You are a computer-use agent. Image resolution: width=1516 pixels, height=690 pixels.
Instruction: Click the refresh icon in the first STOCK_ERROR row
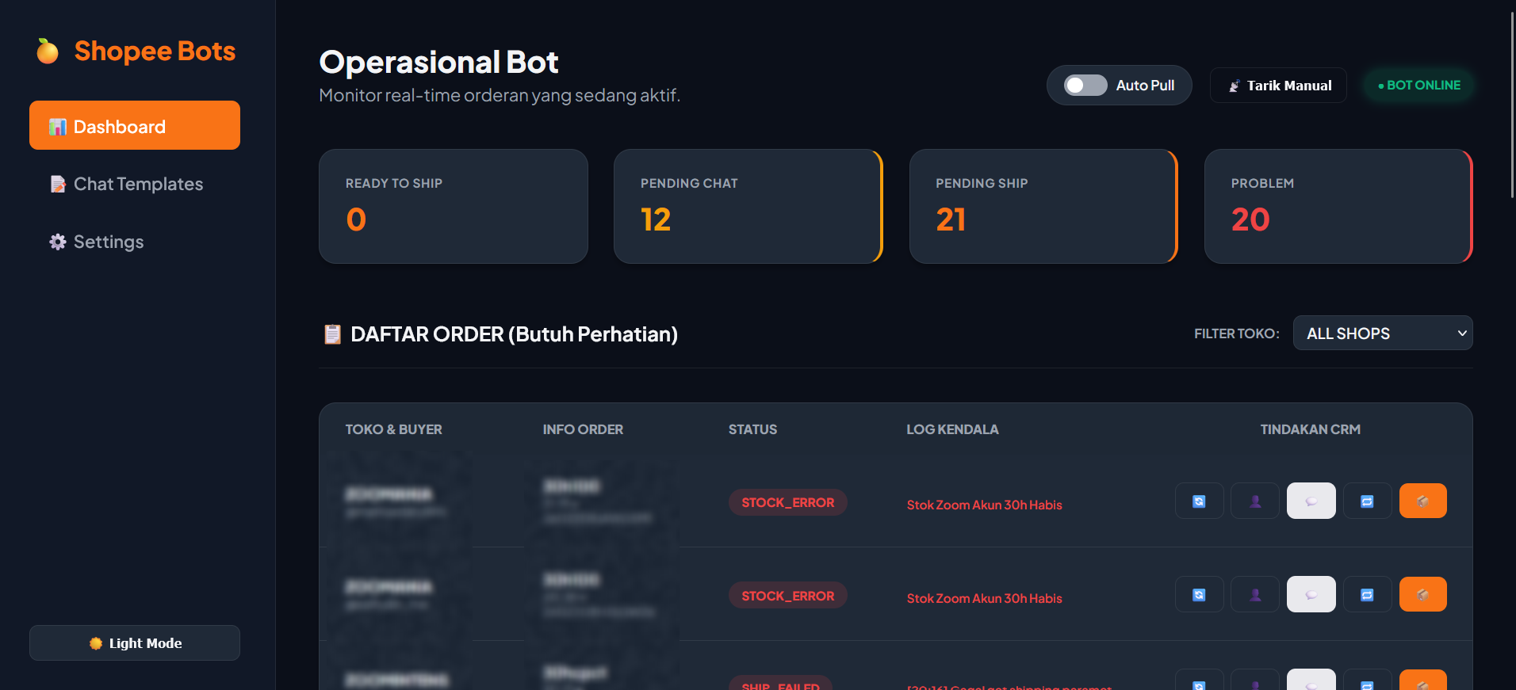(1199, 501)
